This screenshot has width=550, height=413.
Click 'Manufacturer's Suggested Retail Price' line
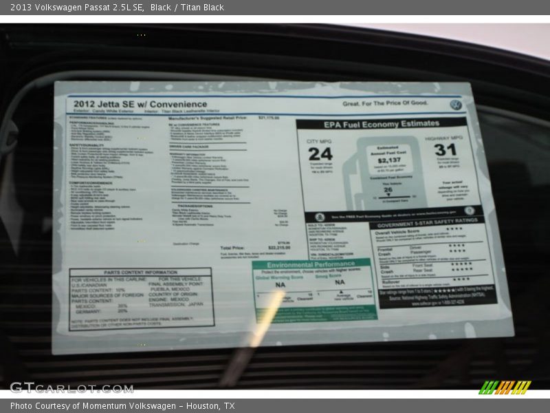pyautogui.click(x=224, y=118)
